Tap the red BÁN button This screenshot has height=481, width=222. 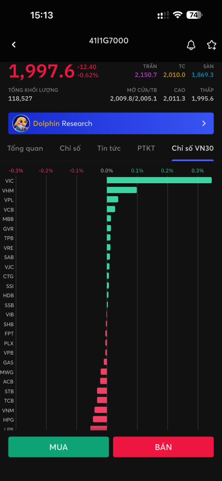point(163,447)
